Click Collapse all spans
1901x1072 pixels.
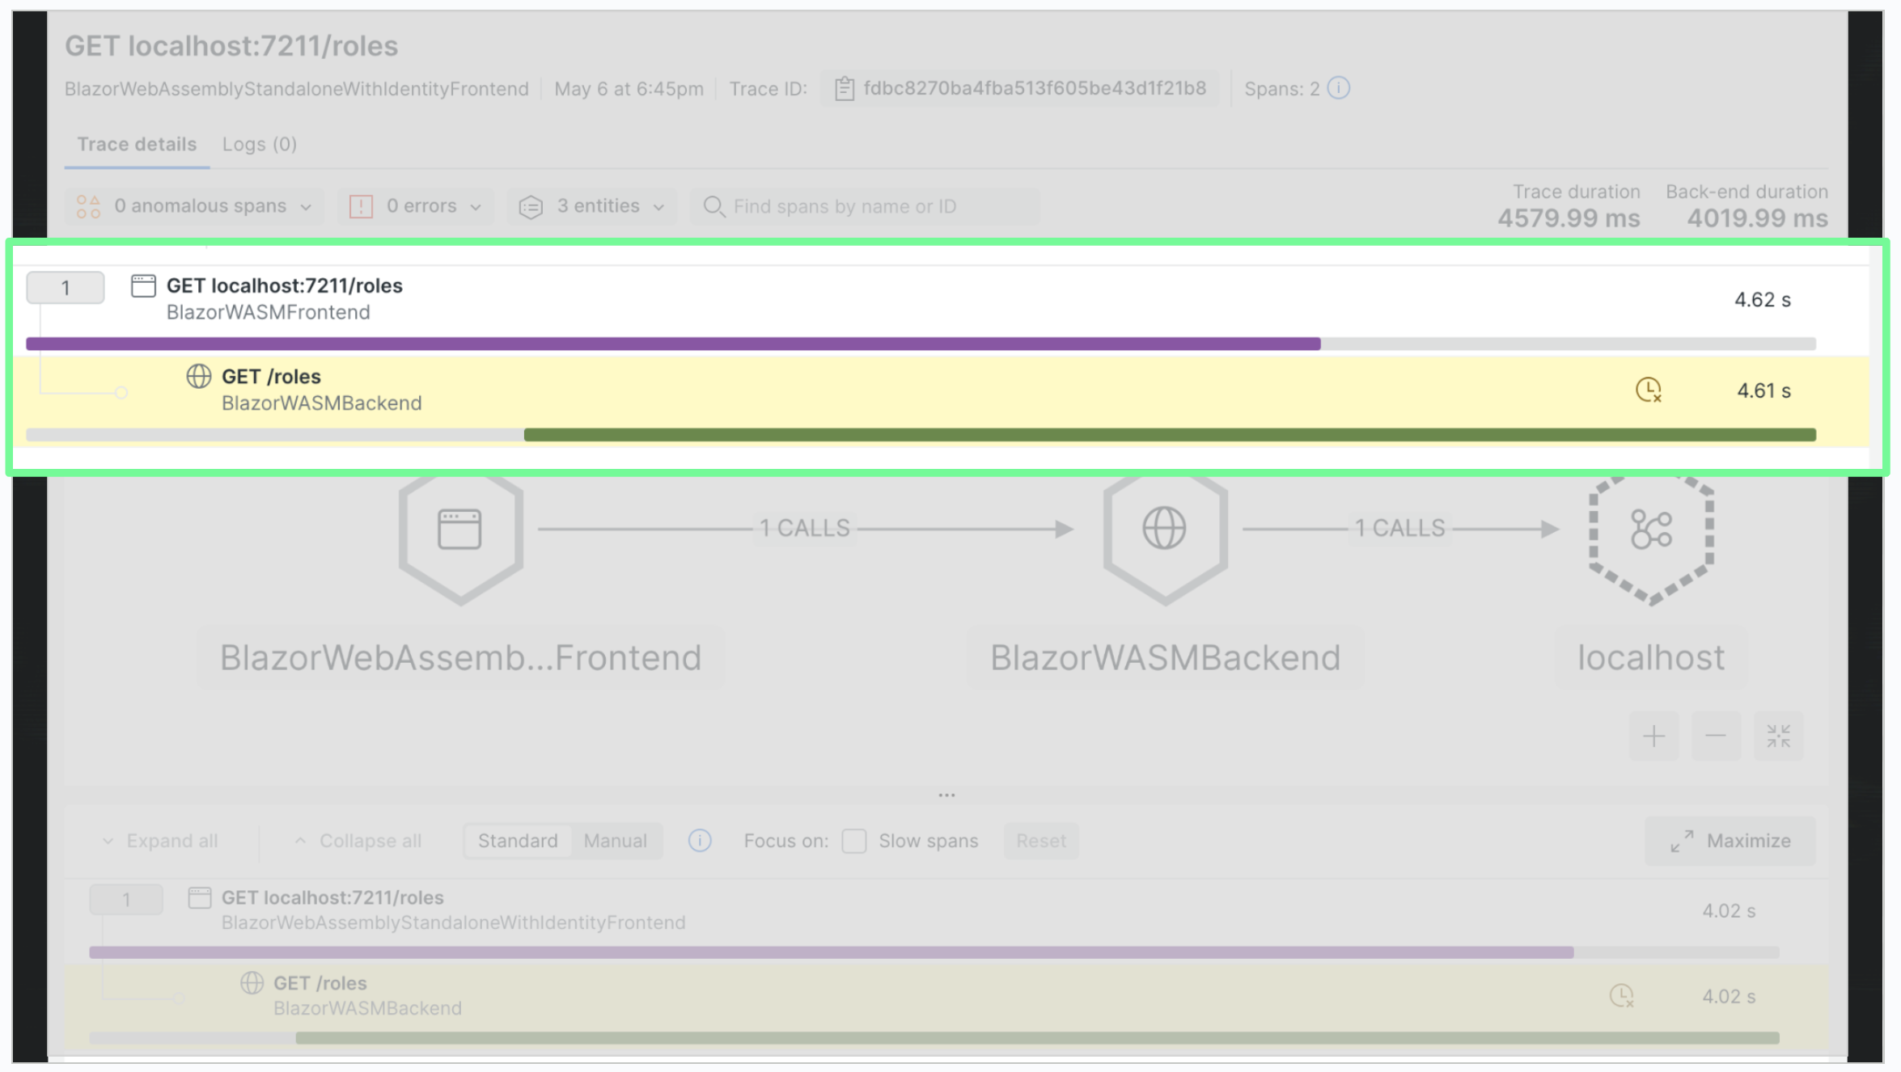[358, 841]
